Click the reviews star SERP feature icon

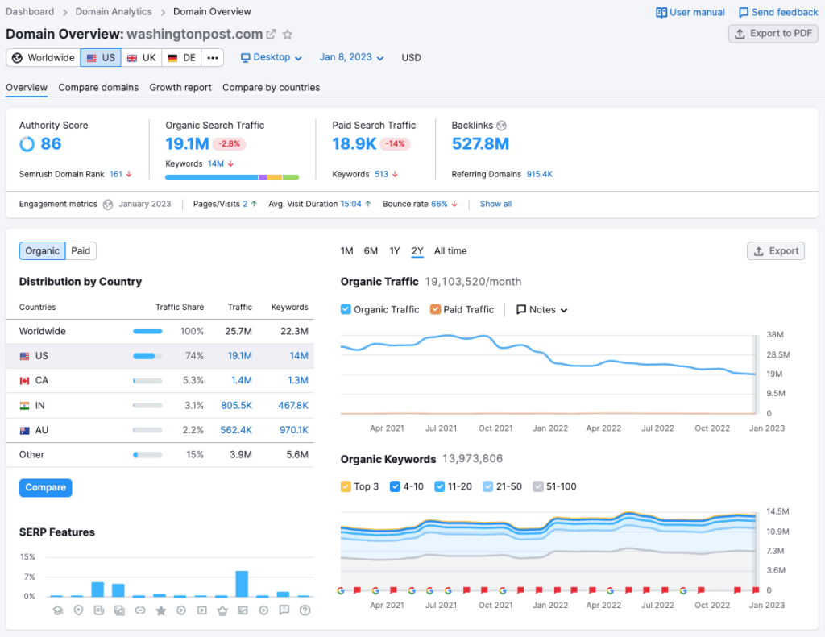click(161, 610)
